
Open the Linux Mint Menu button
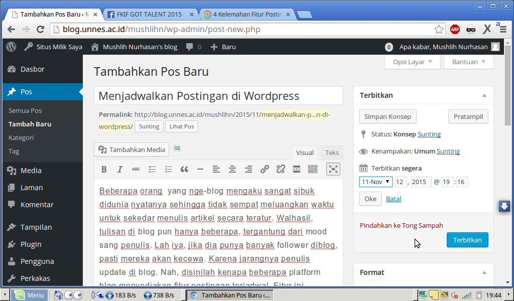pyautogui.click(x=30, y=295)
